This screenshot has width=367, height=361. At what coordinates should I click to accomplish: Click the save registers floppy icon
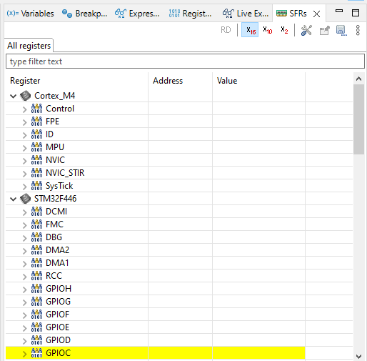click(341, 30)
